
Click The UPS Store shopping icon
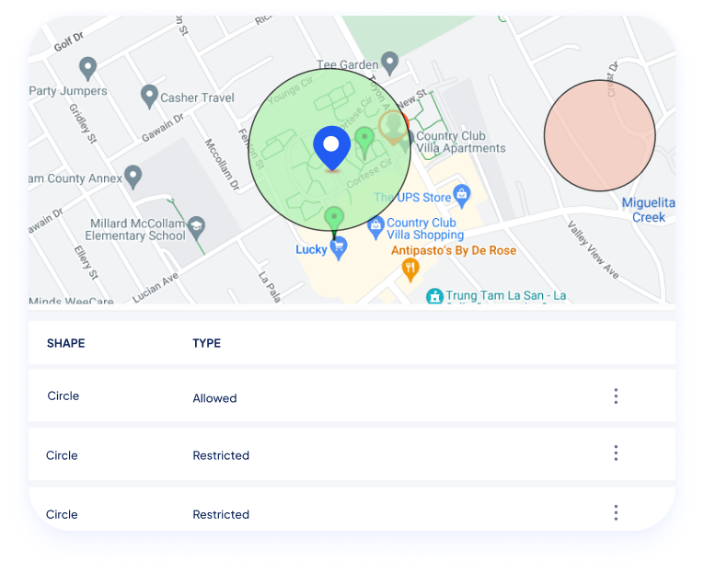462,193
